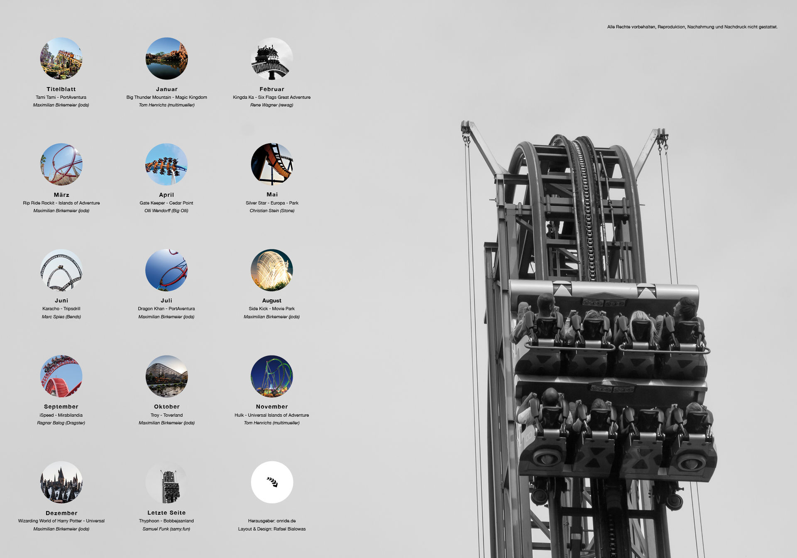Click the Dezember month heading
797x558 pixels.
[x=61, y=513]
